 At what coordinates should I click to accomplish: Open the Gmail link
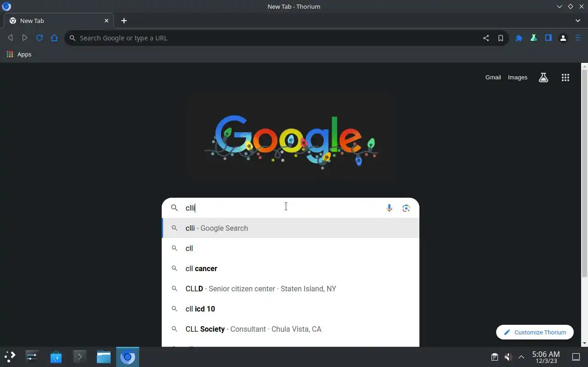pos(493,78)
